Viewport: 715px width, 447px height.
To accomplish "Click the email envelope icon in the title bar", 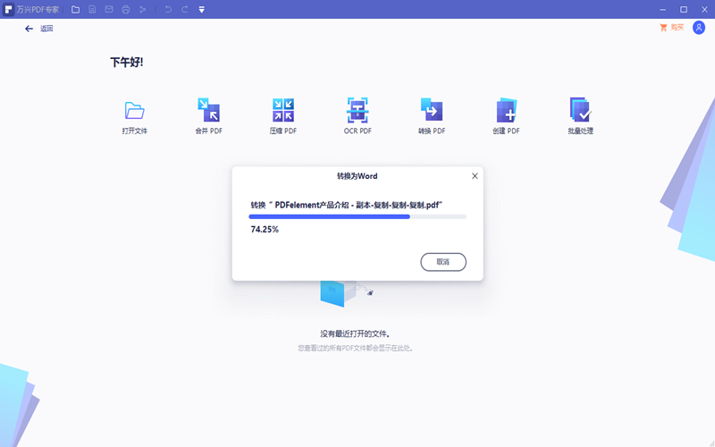I will coord(109,10).
